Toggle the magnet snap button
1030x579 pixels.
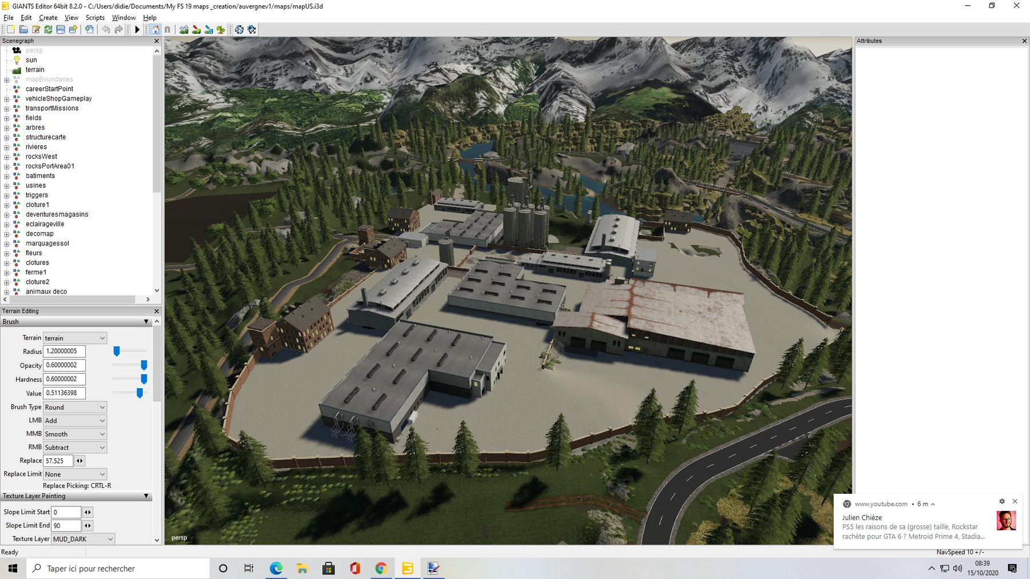tap(168, 30)
